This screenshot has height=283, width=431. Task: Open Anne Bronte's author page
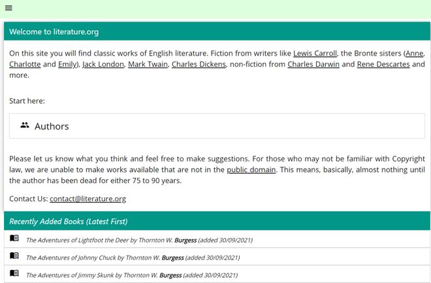(415, 53)
